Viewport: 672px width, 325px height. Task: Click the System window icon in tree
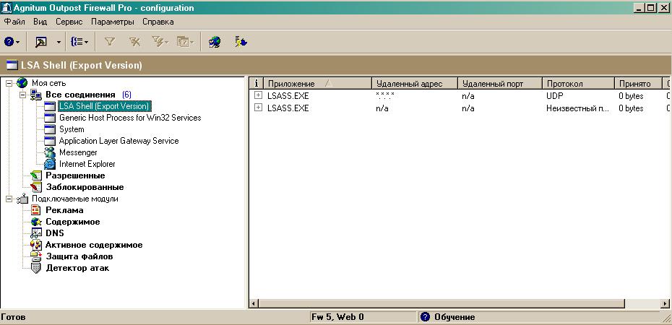click(50, 129)
